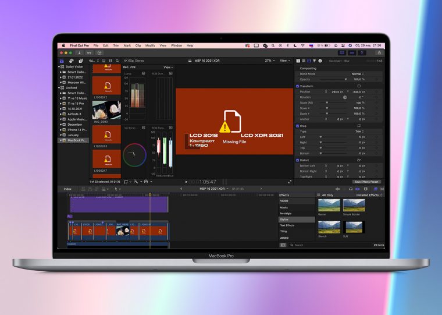Viewport: 442px width, 315px height.
Task: Open the Video inspector tab icon
Action: [309, 61]
